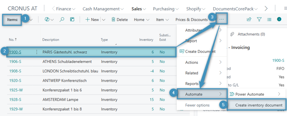
Task: Open the three-dot more options button
Action: point(221,19)
